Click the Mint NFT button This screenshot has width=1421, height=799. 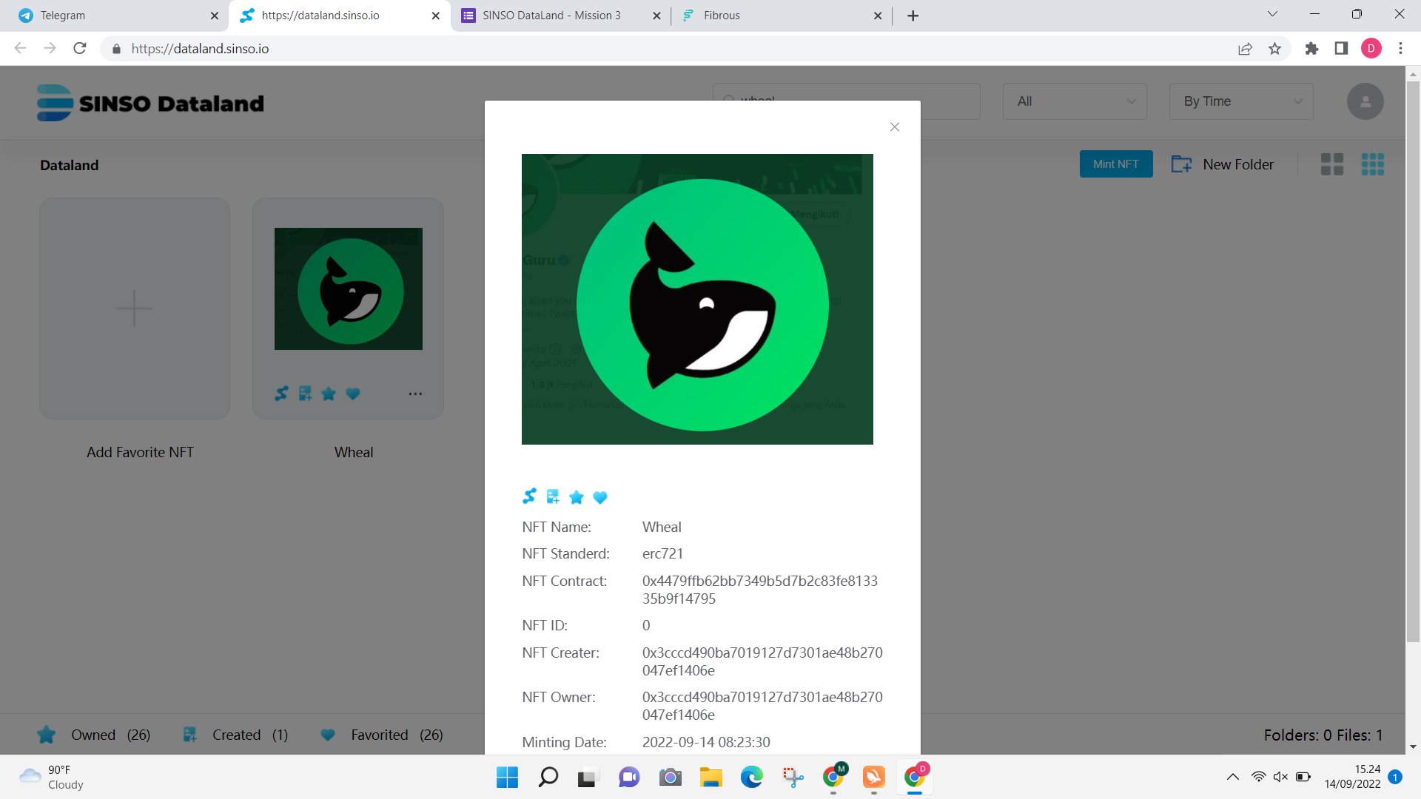(x=1115, y=164)
